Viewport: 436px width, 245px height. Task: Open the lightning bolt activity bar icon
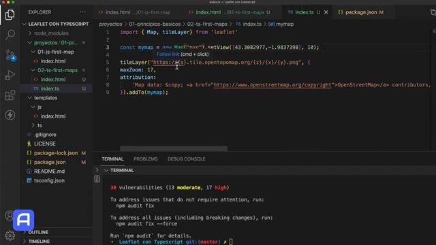pos(10,115)
